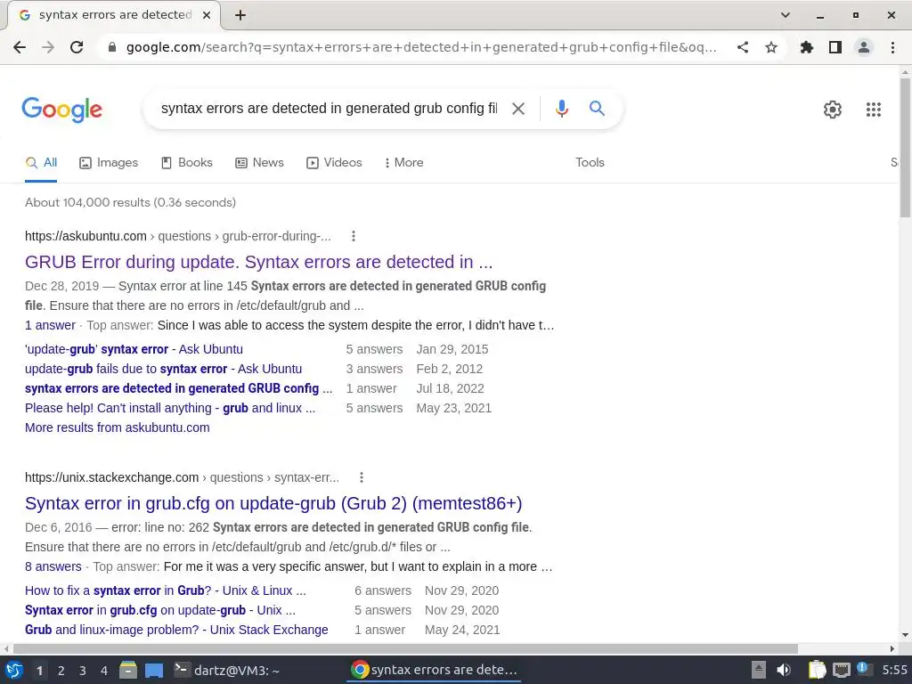Click the askubuntu.com result URL
912x684 pixels.
[178, 236]
